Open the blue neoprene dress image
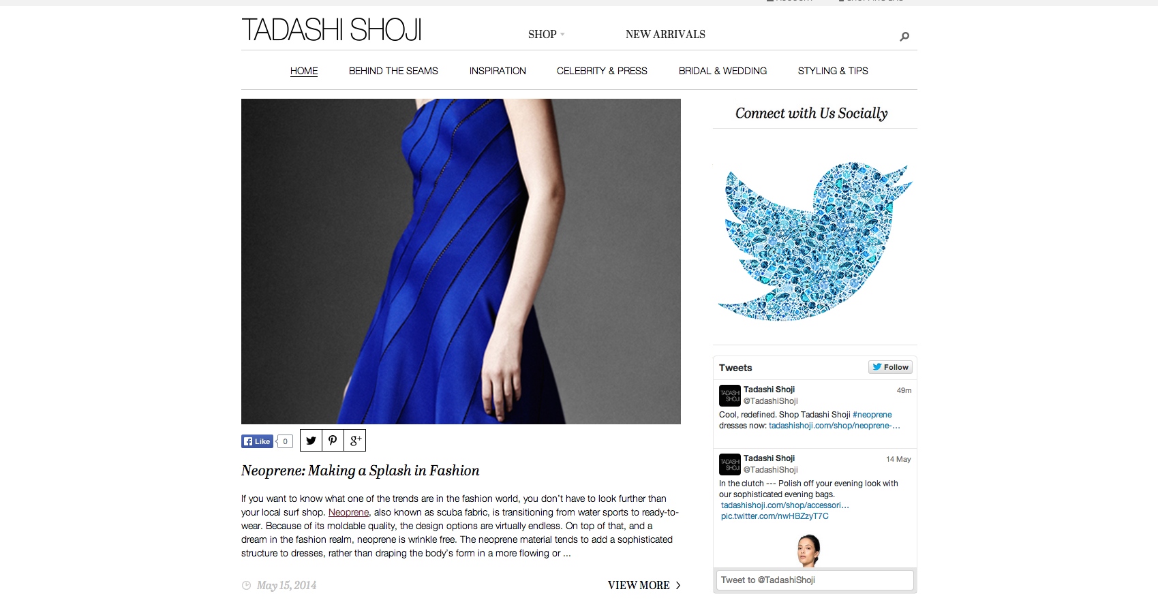 [x=461, y=262]
